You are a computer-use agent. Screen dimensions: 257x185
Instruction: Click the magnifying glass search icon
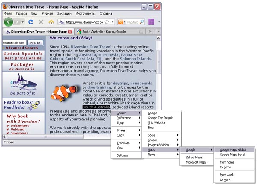pos(142,22)
